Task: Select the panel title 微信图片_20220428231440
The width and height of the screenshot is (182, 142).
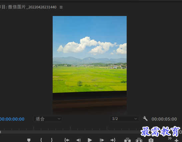Action: pyautogui.click(x=32, y=7)
